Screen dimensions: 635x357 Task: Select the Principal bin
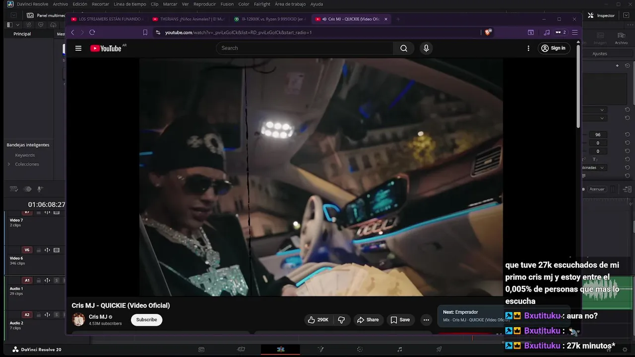pyautogui.click(x=22, y=34)
